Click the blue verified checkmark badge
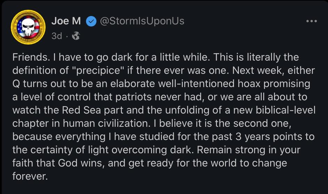Screen dimensions: 328x194 tap(91, 22)
